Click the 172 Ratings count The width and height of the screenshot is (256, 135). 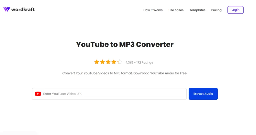145,62
